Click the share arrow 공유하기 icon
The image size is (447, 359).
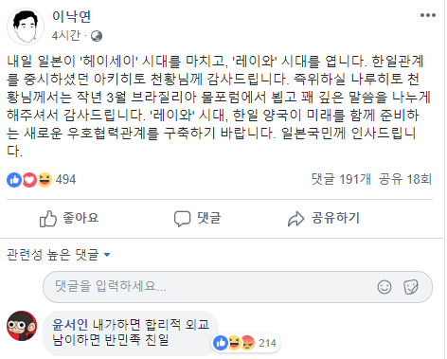295,219
